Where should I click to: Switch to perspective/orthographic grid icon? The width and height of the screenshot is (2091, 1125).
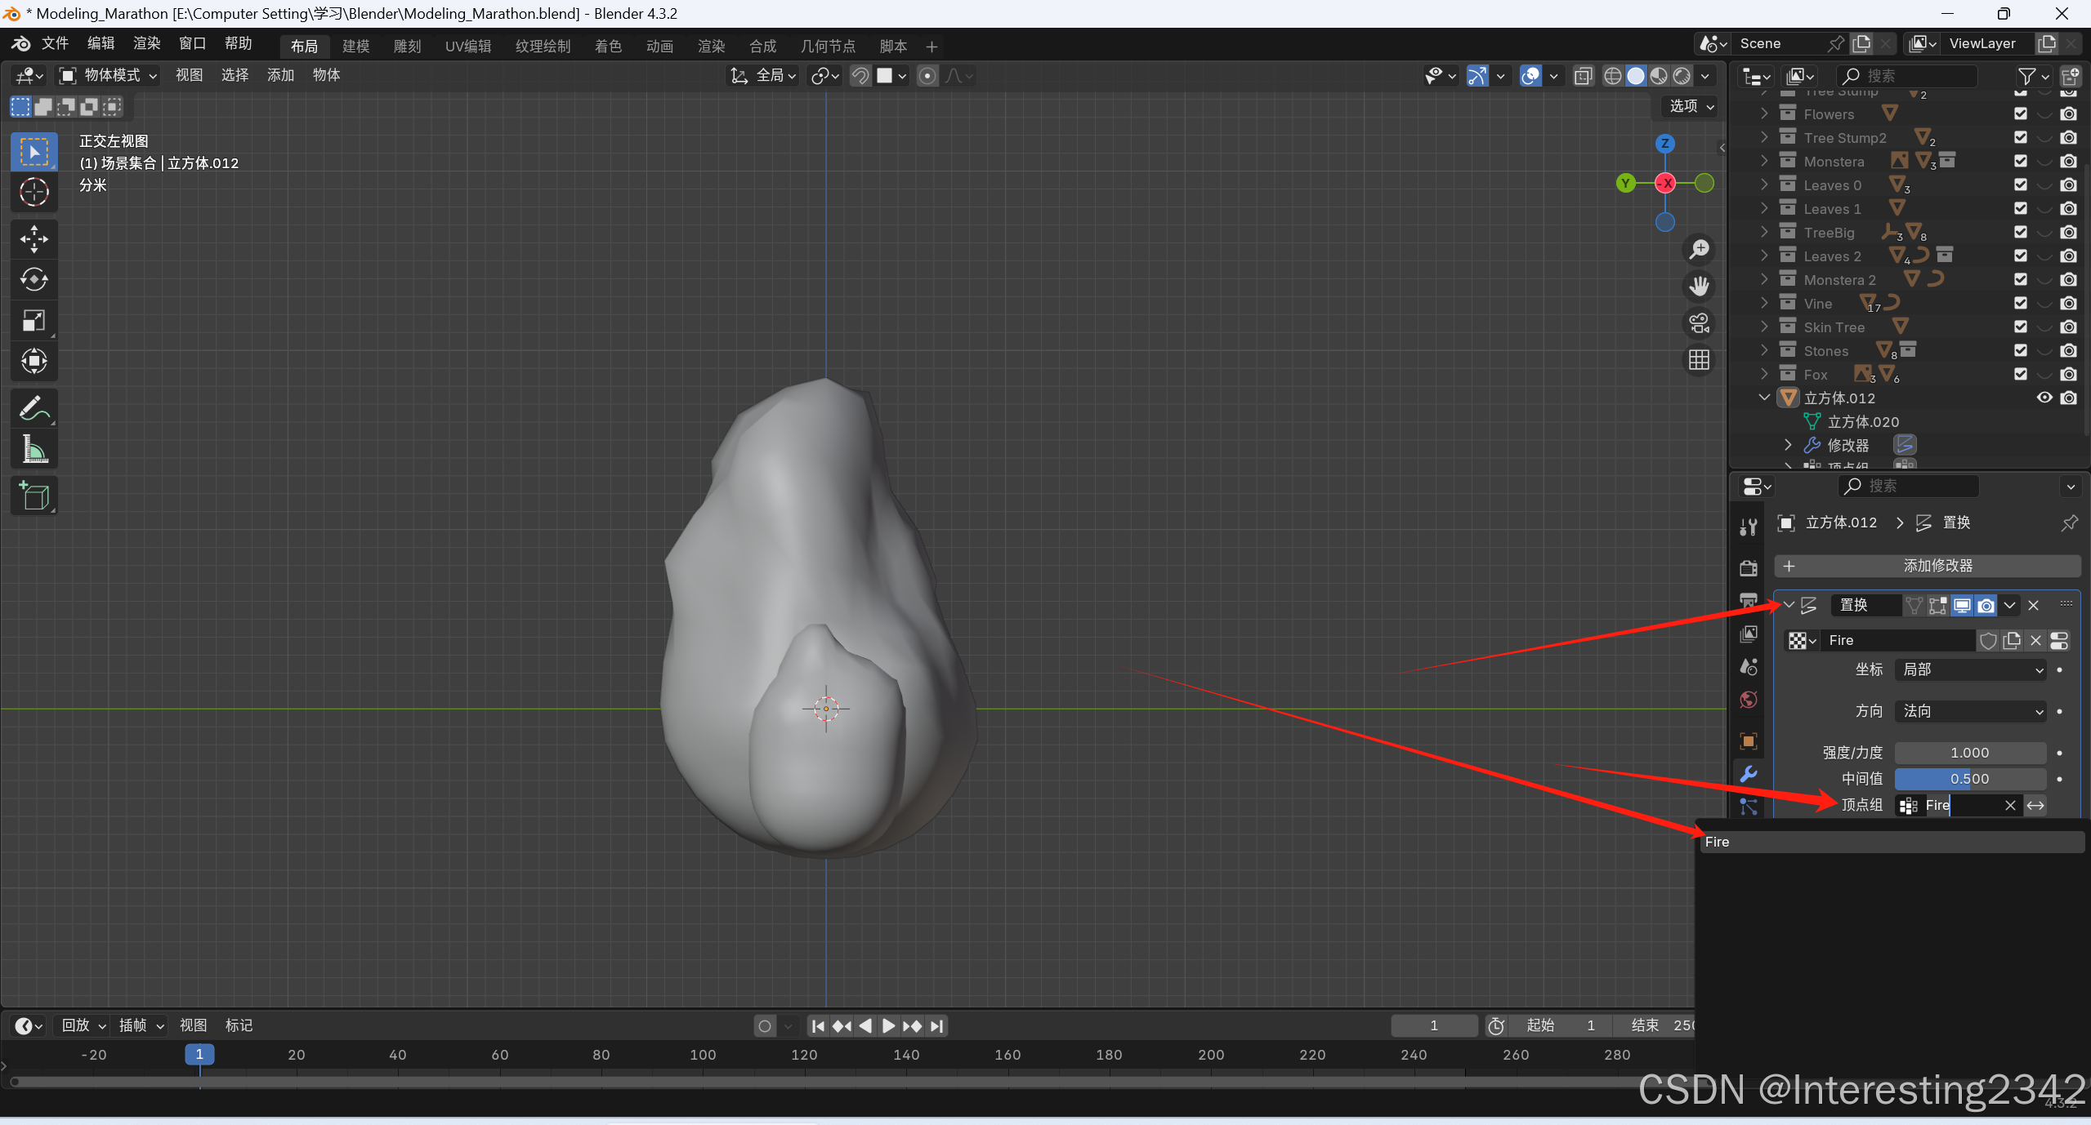(1700, 360)
